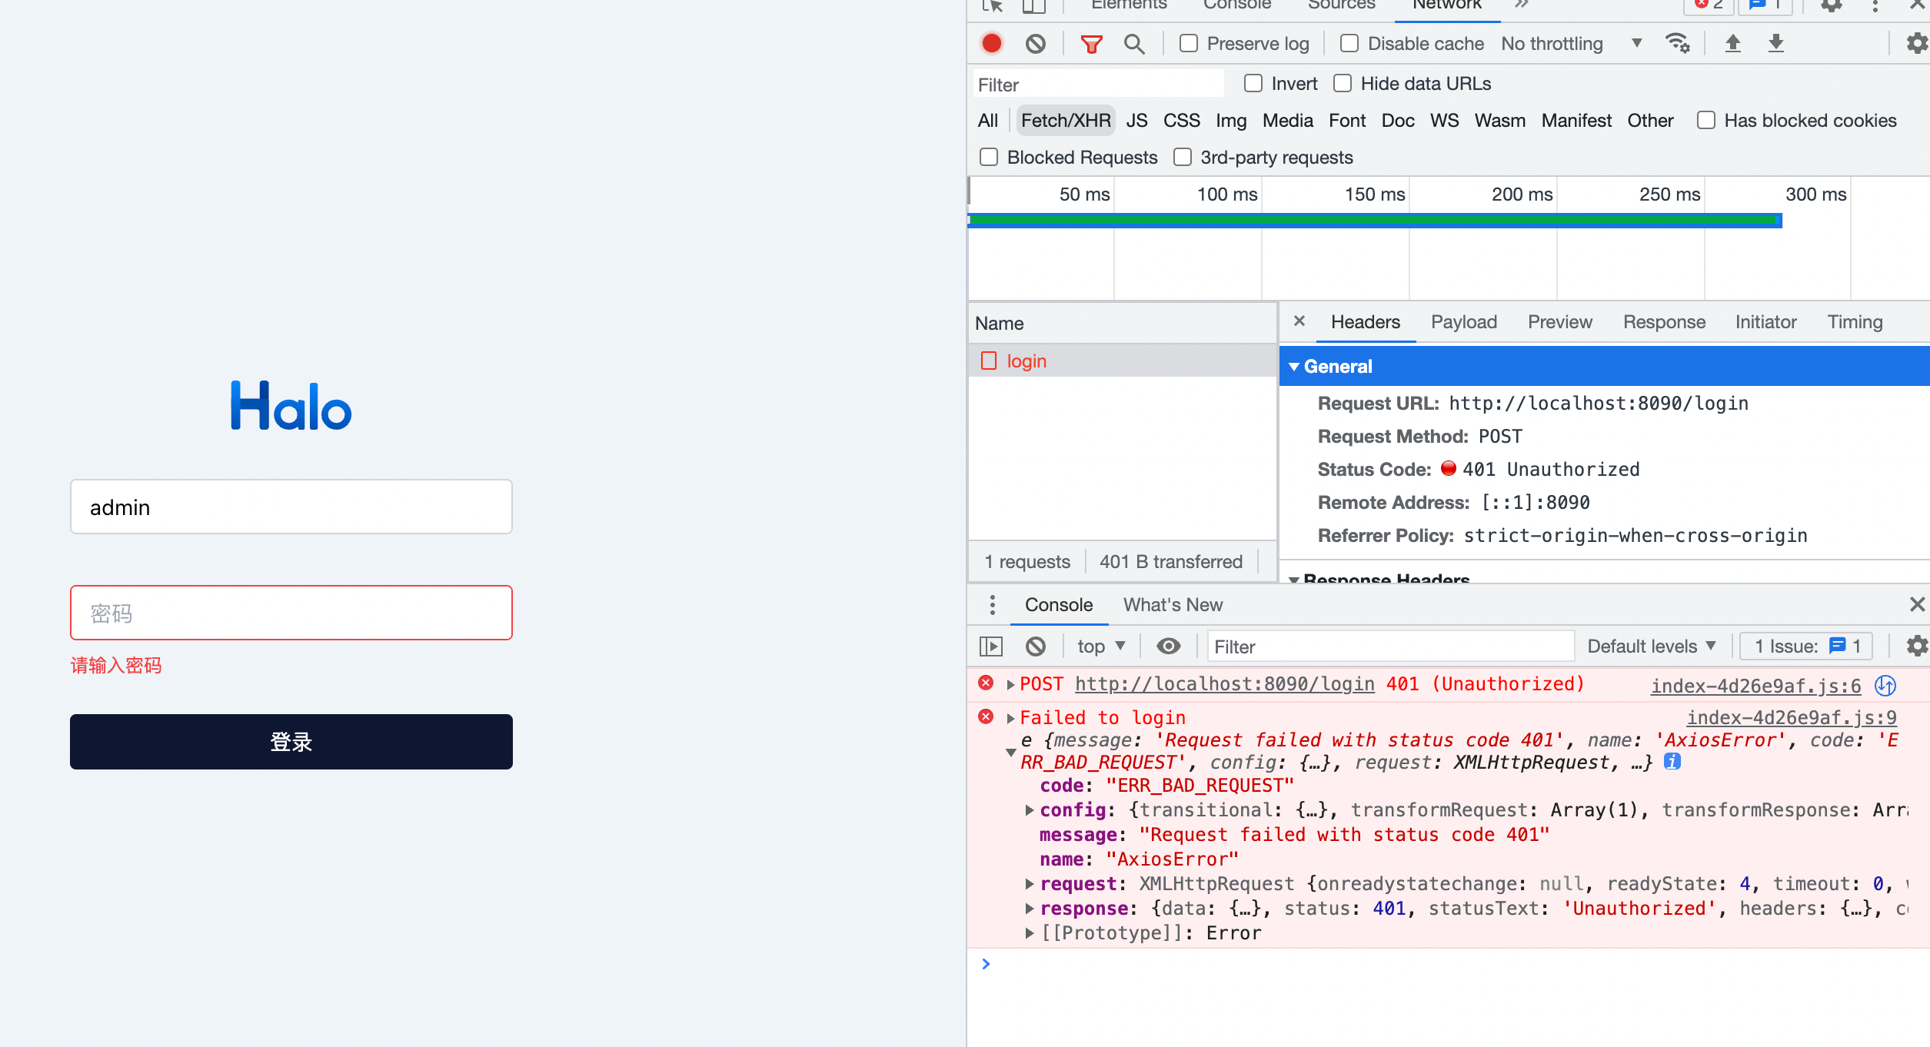Replay XHR icon next to index-4d26e9af.js:6
Viewport: 1930px width, 1047px height.
click(1885, 686)
